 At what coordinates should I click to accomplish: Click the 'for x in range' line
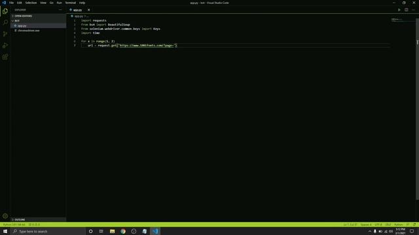click(x=98, y=41)
